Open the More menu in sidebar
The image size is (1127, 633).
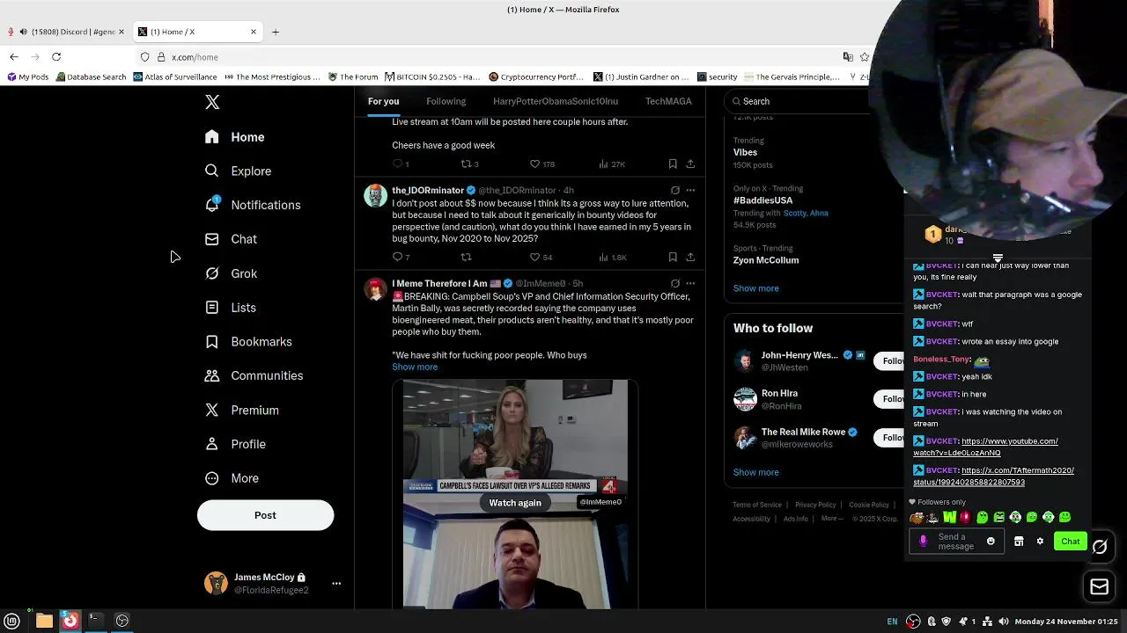[x=232, y=478]
